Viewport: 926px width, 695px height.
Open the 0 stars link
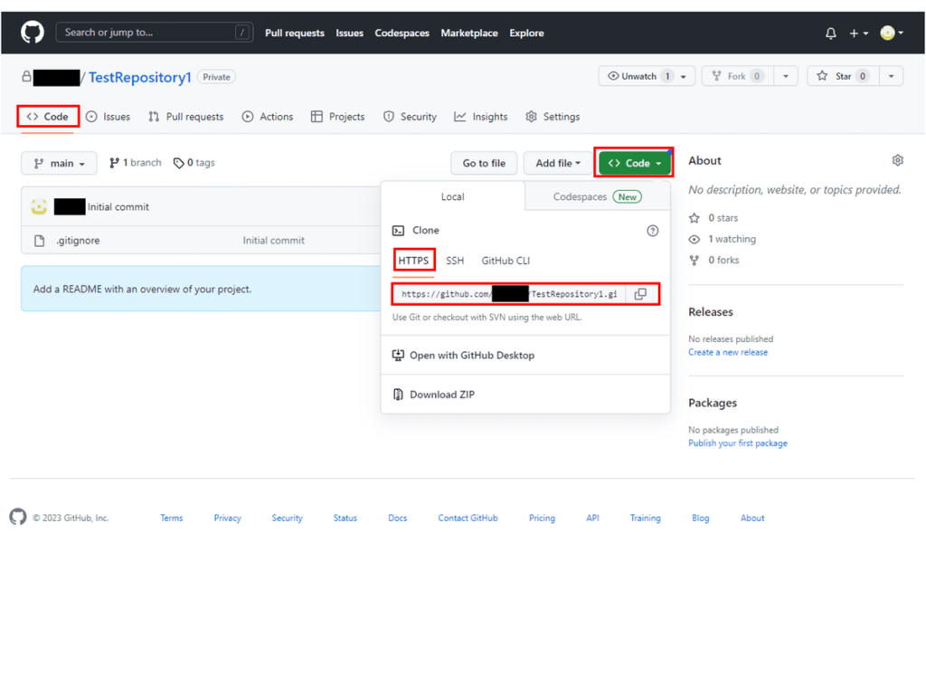coord(714,218)
